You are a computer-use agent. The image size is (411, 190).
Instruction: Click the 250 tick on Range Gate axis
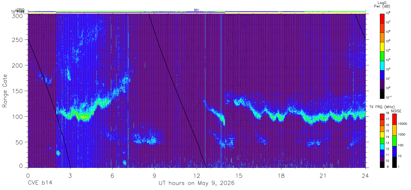pos(17,40)
